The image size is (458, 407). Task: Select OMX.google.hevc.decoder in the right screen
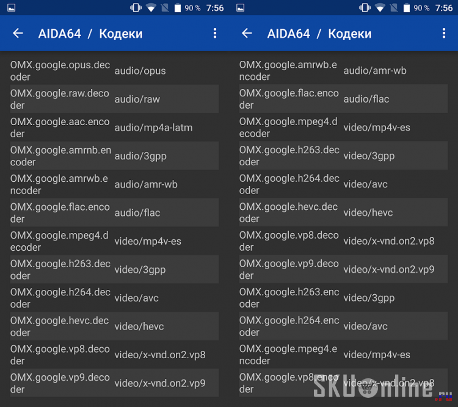click(x=343, y=212)
